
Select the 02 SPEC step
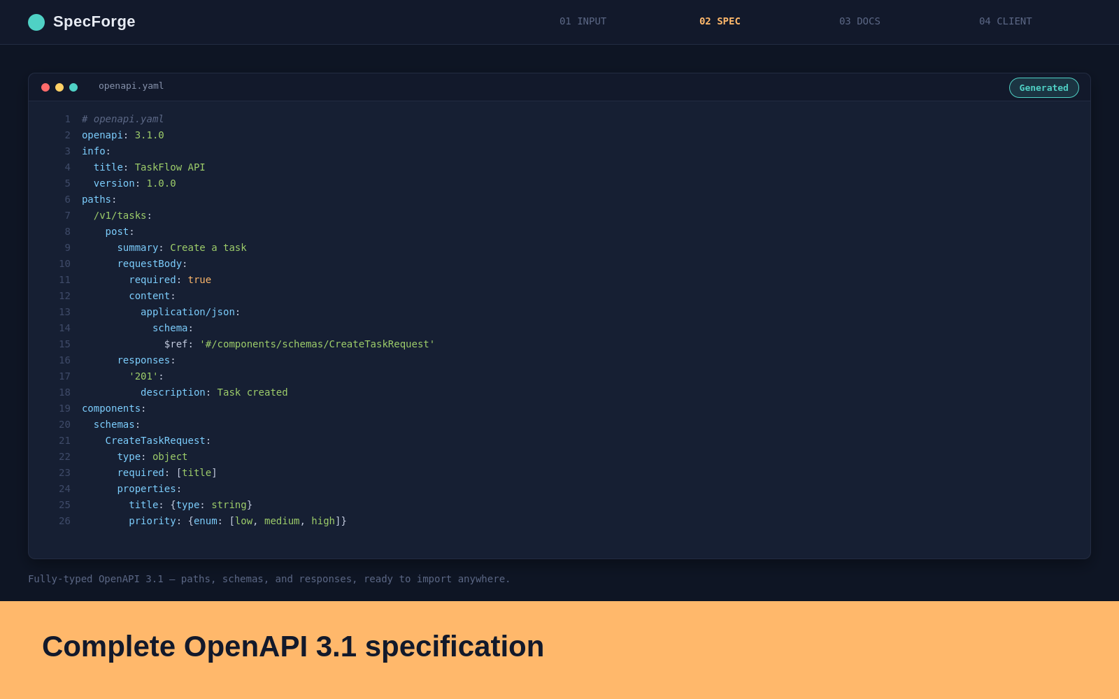pyautogui.click(x=720, y=21)
